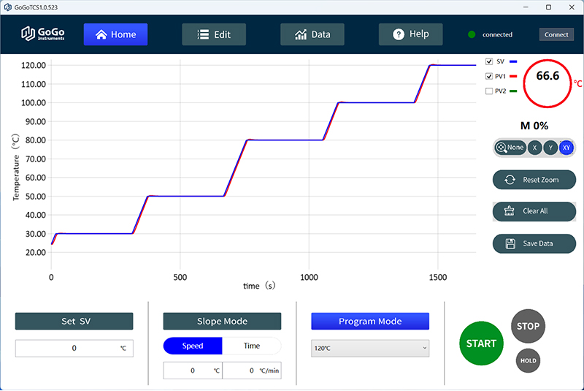Switch slope mode to Time
Image resolution: width=584 pixels, height=391 pixels.
pos(251,346)
